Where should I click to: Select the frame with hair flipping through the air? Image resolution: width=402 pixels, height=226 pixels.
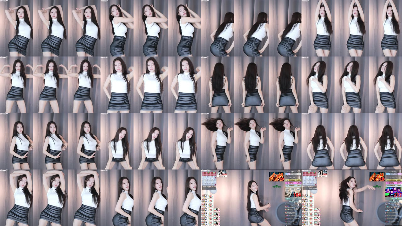(x=251, y=141)
